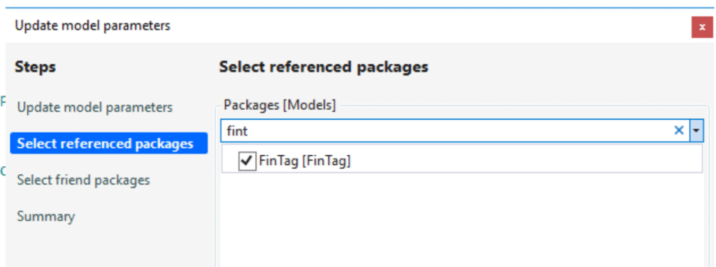Click the Packages [Models] group label
Screen dimensions: 716x267
[280, 106]
